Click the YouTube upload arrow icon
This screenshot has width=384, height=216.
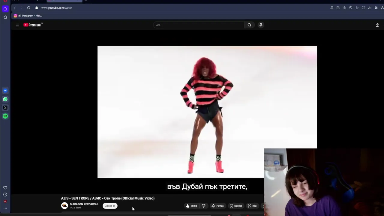[377, 25]
